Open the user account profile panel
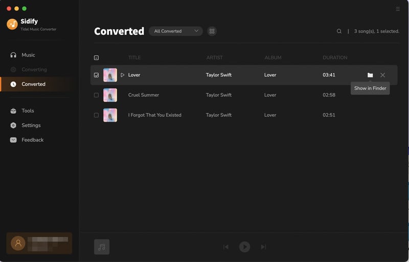 tap(39, 243)
